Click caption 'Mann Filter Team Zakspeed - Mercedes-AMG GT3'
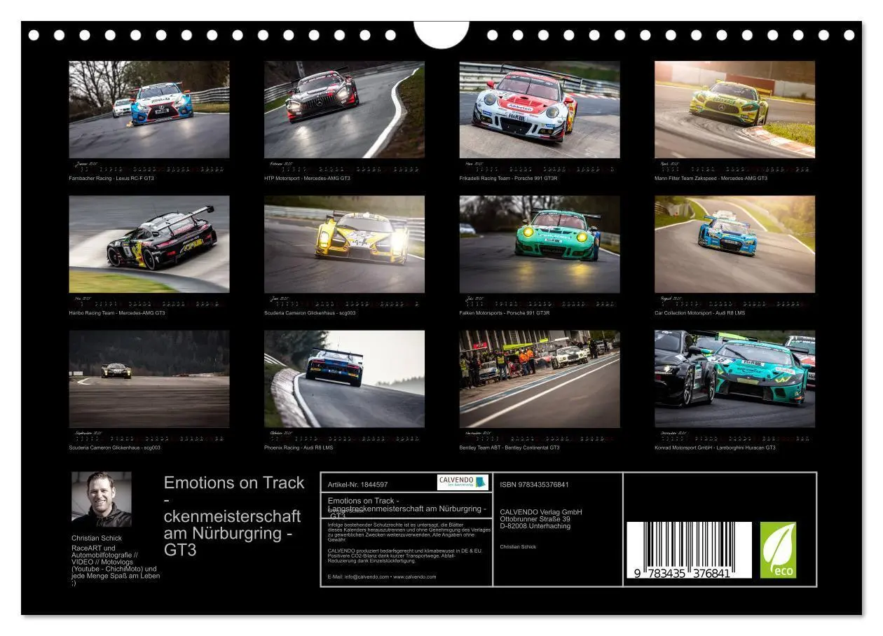The image size is (883, 636). pyautogui.click(x=711, y=179)
